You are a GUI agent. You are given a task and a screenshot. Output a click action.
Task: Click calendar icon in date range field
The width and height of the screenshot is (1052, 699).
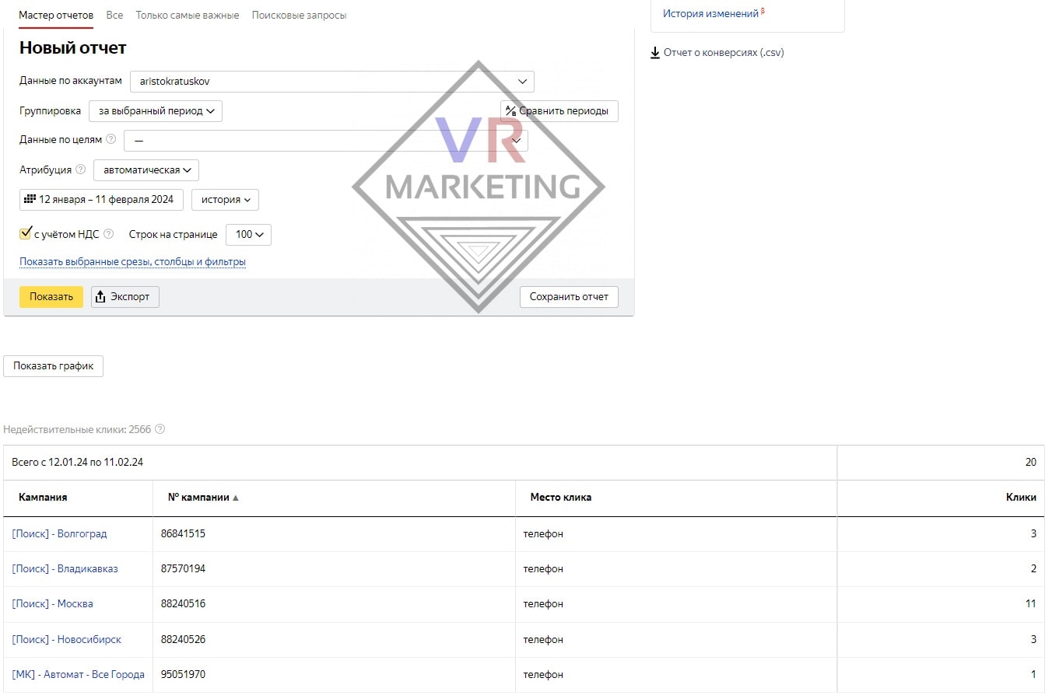pyautogui.click(x=30, y=199)
